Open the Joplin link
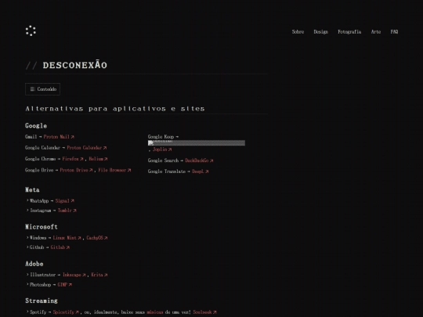Screen dimensions: 423x317 click(x=162, y=149)
